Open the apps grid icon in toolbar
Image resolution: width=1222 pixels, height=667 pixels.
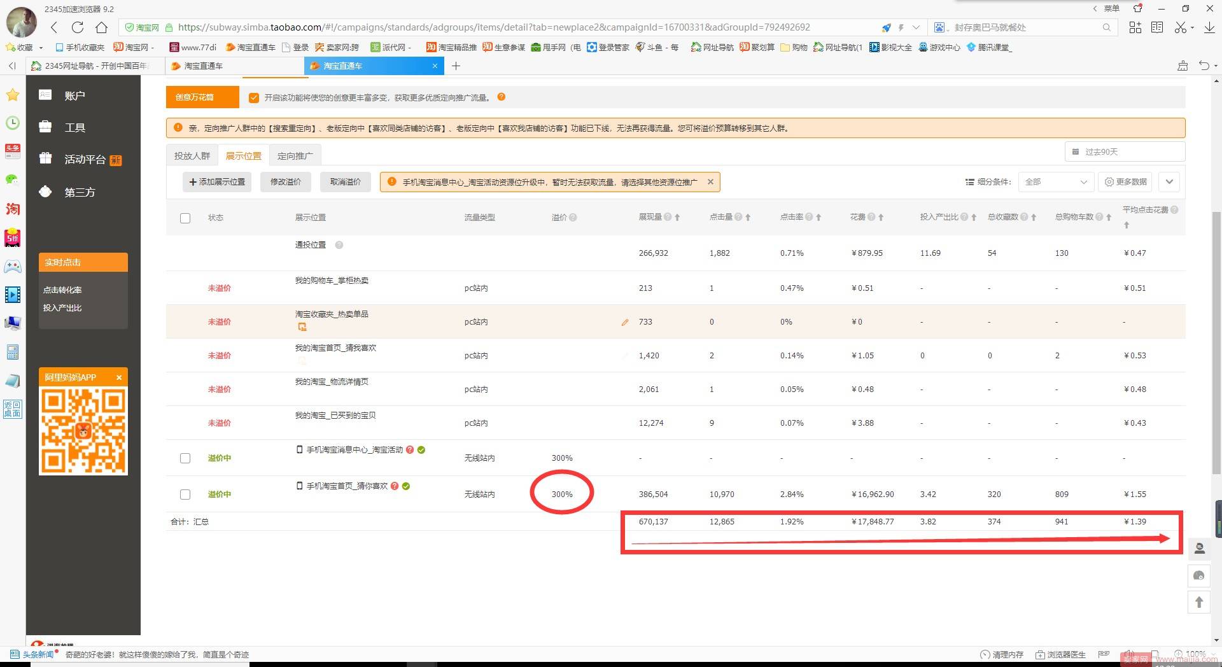point(1135,27)
